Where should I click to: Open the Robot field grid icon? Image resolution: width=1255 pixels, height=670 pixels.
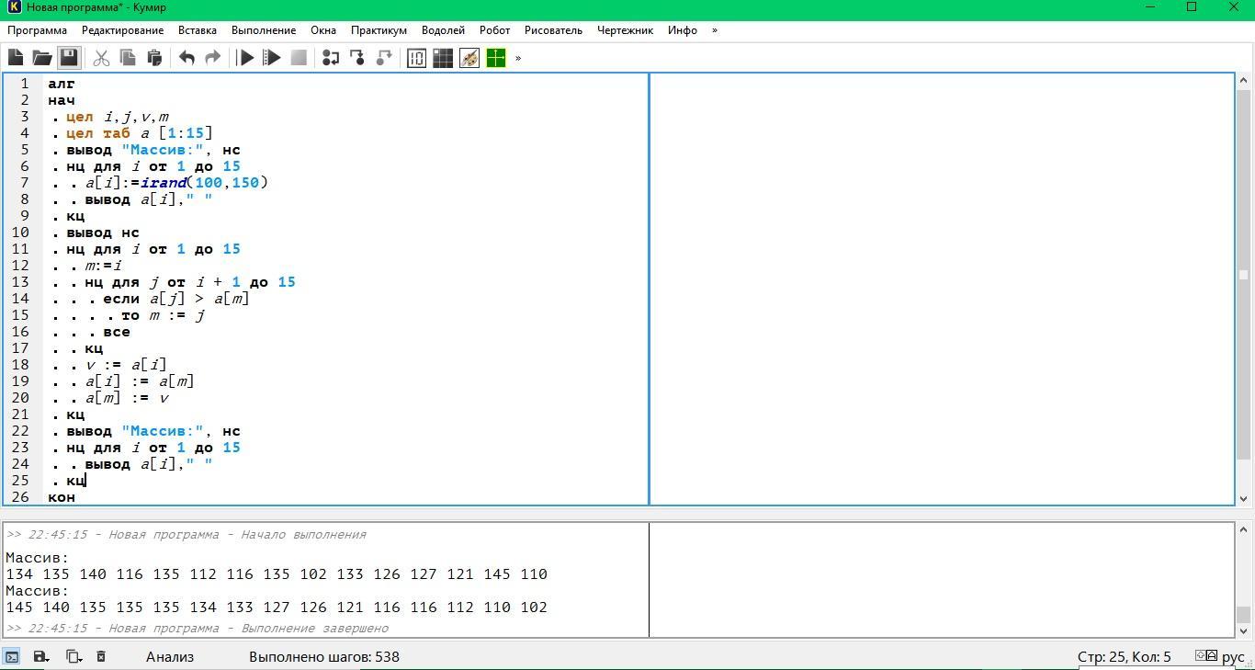click(443, 58)
